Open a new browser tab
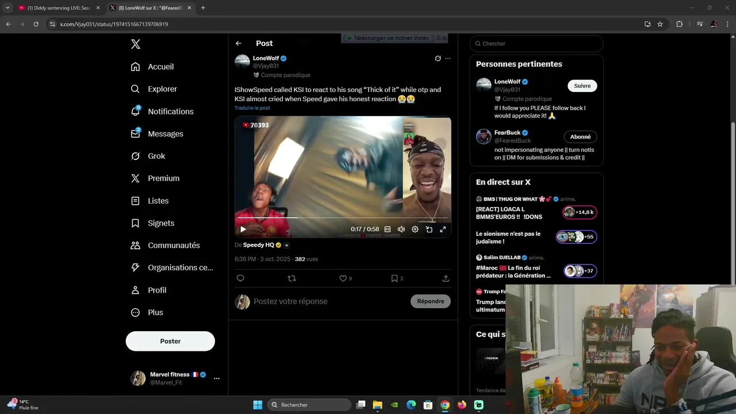This screenshot has height=414, width=736. pos(203,8)
